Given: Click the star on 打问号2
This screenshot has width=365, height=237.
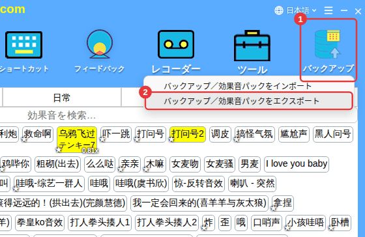Looking at the screenshot, I should click(171, 139).
